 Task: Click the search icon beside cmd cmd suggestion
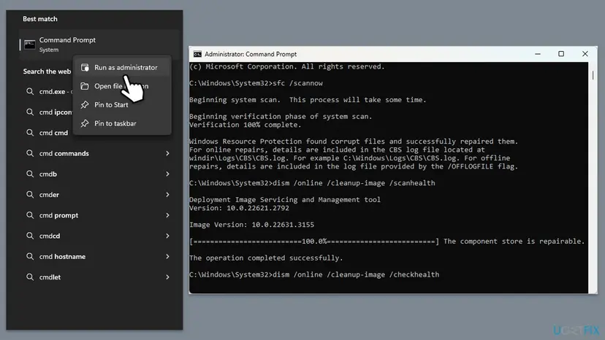pos(30,133)
